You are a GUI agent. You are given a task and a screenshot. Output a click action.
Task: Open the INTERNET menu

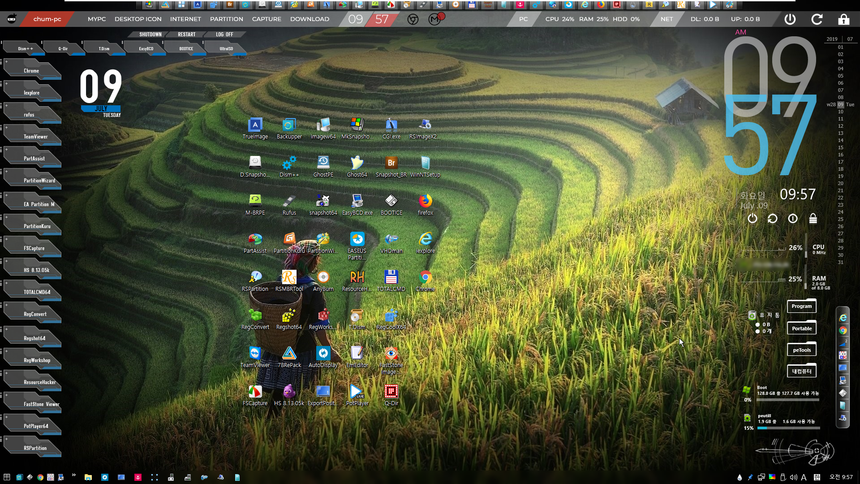coord(185,19)
